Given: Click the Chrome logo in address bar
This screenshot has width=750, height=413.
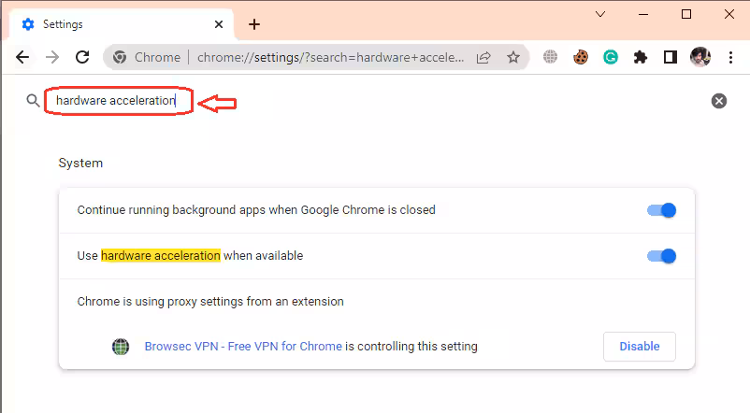Looking at the screenshot, I should 120,57.
